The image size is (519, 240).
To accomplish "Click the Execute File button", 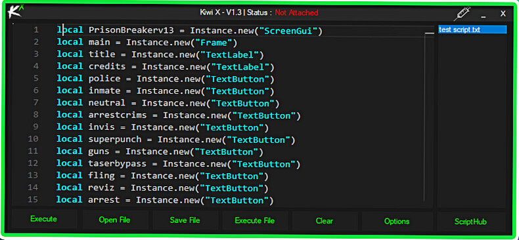I will pos(255,220).
